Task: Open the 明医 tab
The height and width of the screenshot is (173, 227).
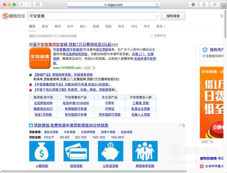Action: 109,26
